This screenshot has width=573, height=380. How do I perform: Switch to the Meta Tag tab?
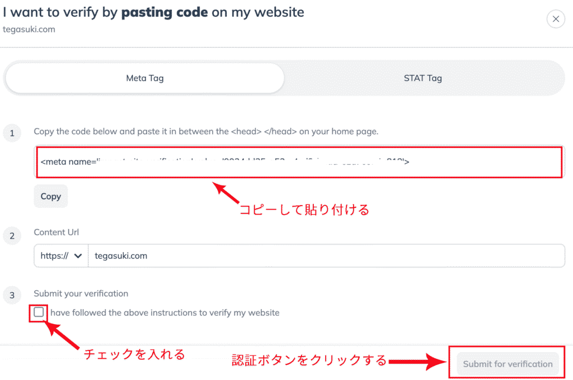click(144, 78)
